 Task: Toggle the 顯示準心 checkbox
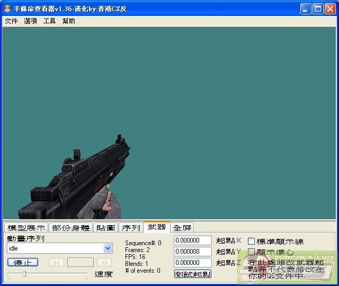coord(252,252)
